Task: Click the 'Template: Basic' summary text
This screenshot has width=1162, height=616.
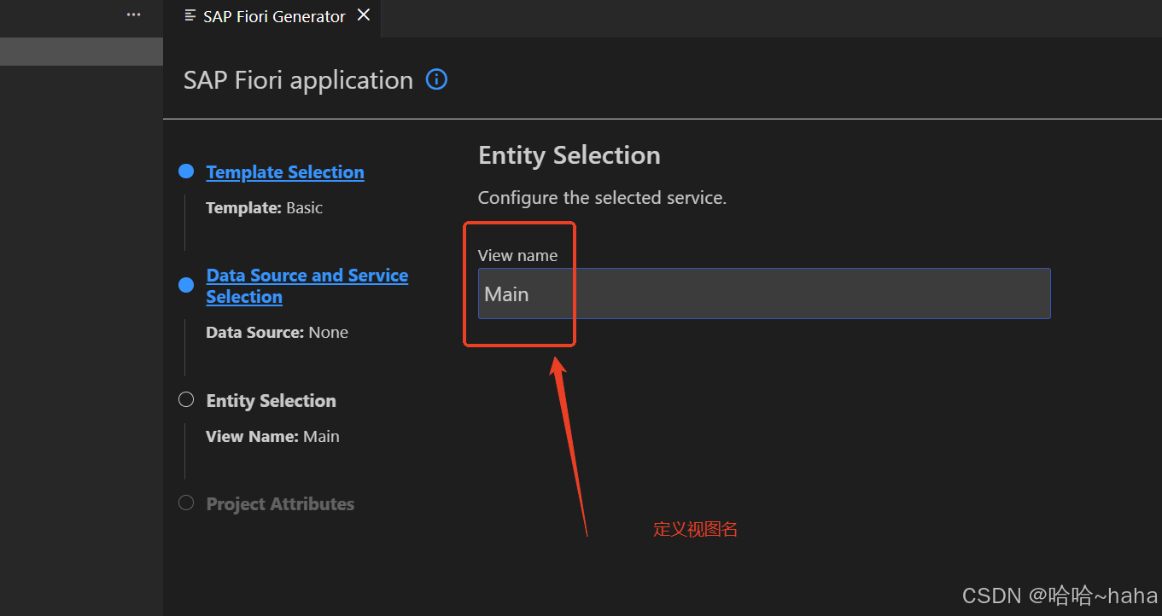Action: (x=265, y=207)
